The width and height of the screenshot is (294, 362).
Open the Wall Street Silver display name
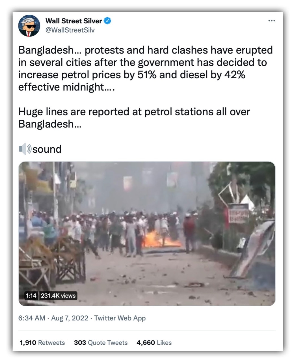pyautogui.click(x=73, y=21)
